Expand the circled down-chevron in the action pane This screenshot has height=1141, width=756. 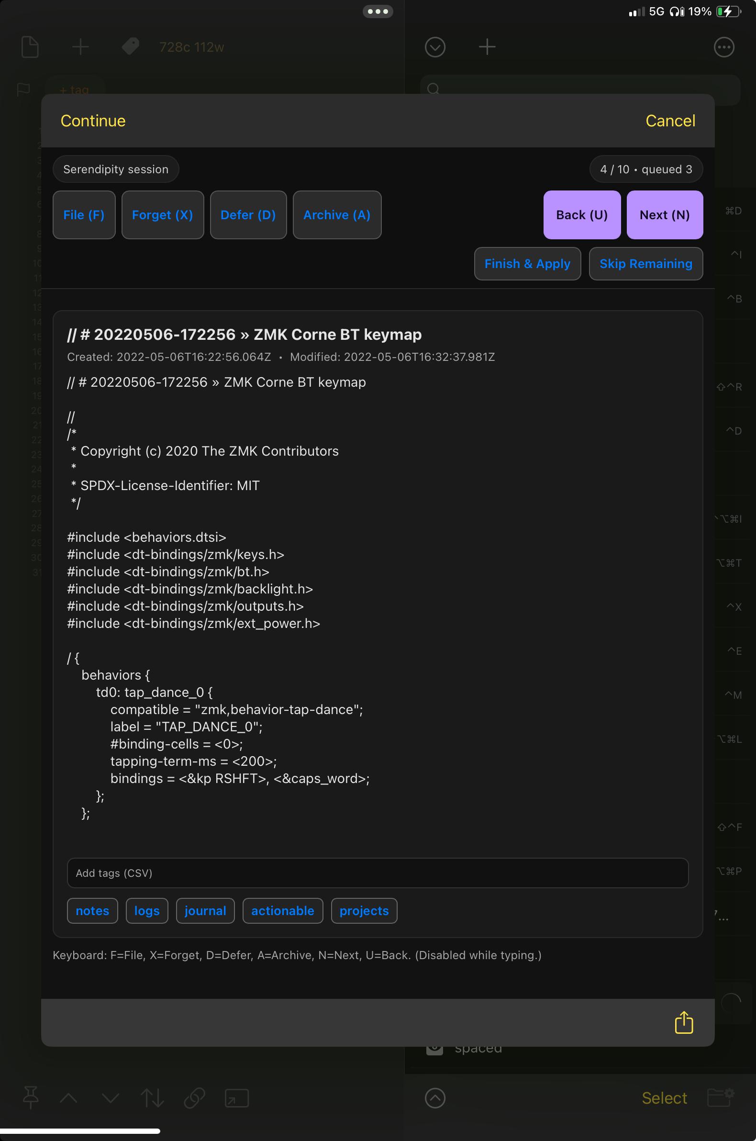pyautogui.click(x=435, y=47)
